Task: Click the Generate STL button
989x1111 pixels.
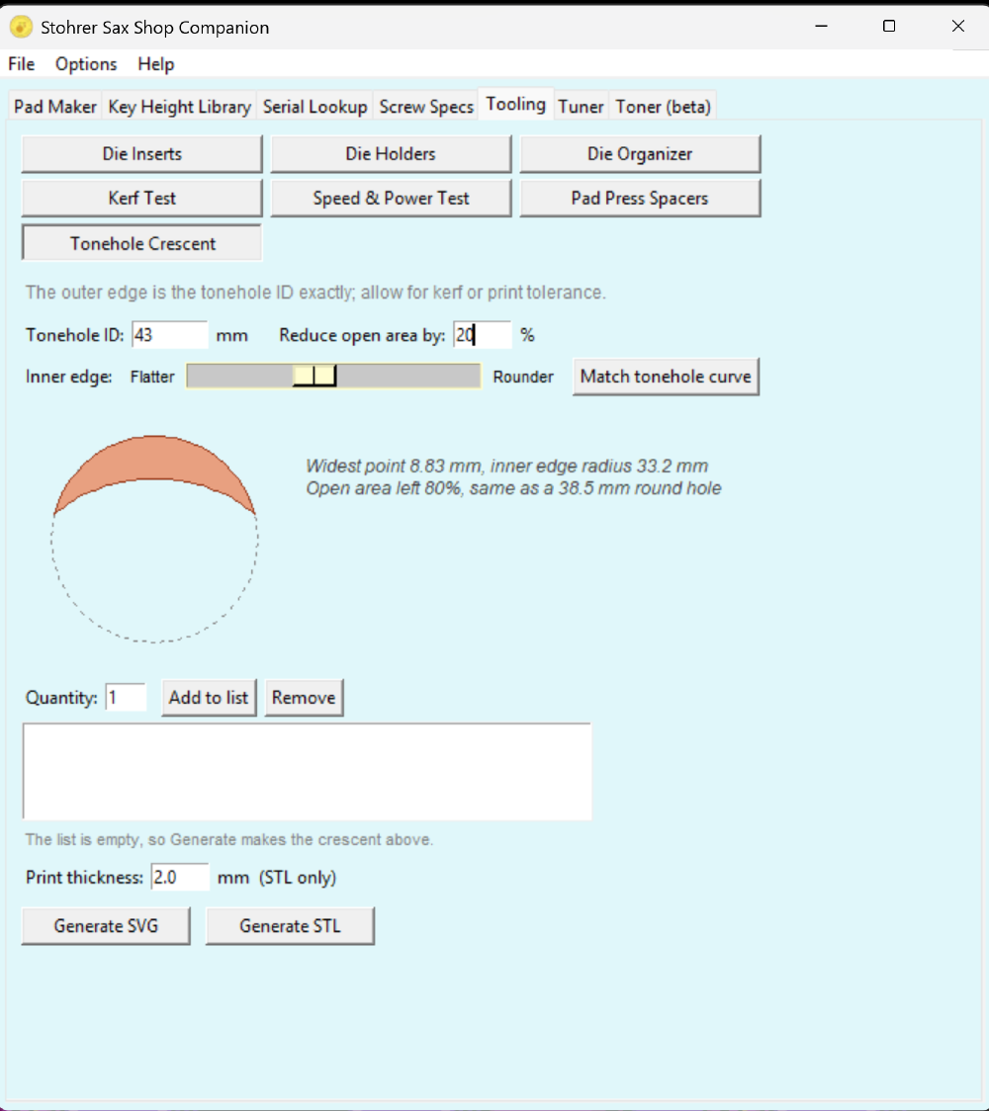Action: point(290,926)
